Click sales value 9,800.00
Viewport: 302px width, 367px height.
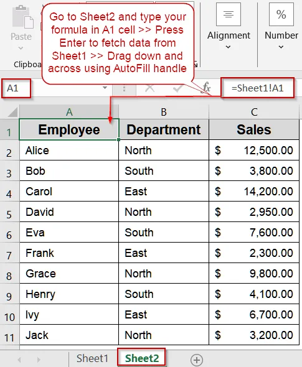[254, 273]
